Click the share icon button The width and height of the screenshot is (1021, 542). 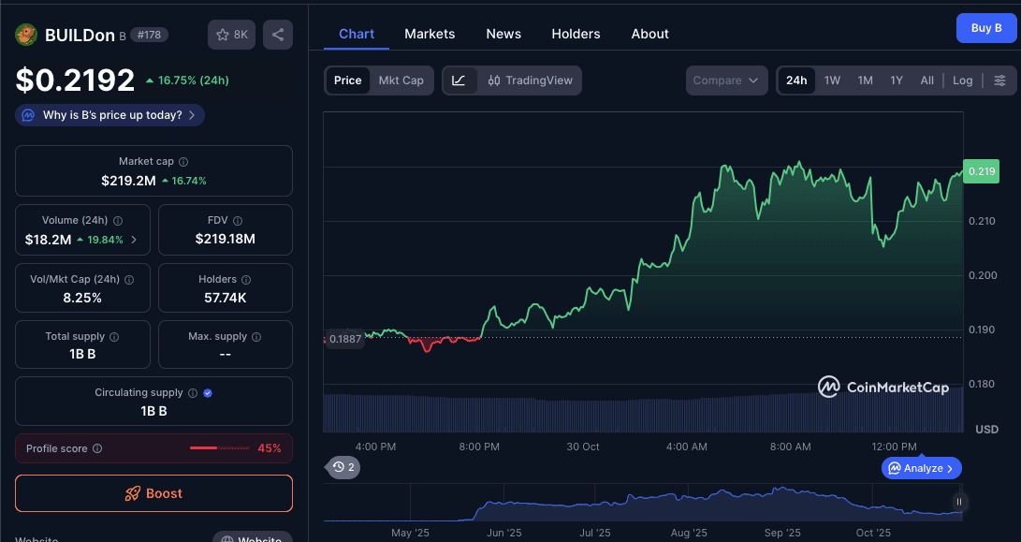pos(278,35)
